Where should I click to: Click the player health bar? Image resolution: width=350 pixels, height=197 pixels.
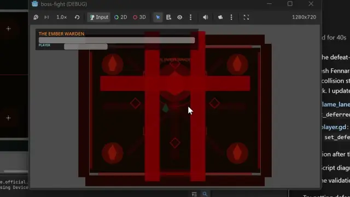click(x=86, y=47)
